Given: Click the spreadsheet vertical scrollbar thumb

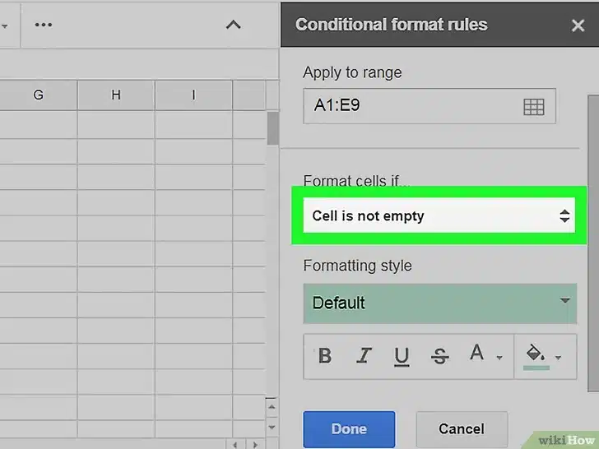Looking at the screenshot, I should point(273,129).
